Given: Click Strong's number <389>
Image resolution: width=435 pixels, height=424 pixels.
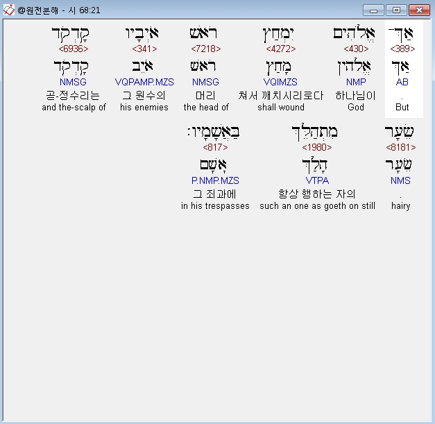Looking at the screenshot, I should pyautogui.click(x=402, y=49).
